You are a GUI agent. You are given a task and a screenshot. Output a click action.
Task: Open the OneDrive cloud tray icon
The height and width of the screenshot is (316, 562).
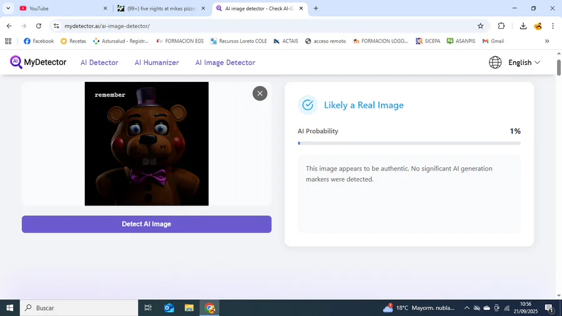coord(486,308)
